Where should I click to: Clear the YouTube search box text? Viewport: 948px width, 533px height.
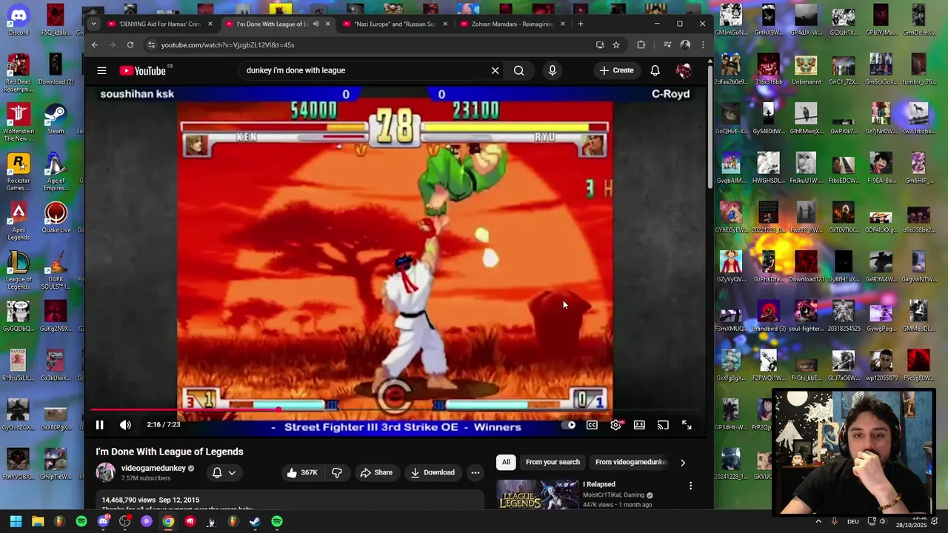point(495,70)
